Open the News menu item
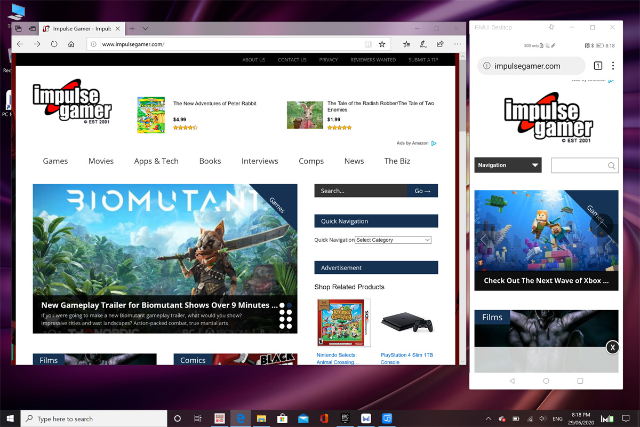Screen dimensions: 640x427 [x=354, y=161]
